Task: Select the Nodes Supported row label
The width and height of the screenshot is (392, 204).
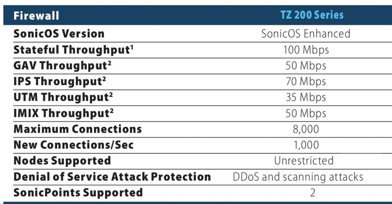Action: (62, 161)
